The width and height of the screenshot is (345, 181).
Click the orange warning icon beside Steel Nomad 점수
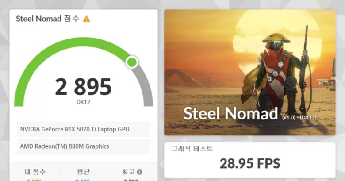tap(87, 19)
